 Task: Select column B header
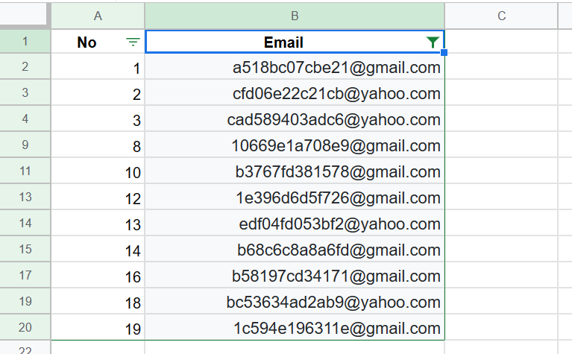click(295, 16)
